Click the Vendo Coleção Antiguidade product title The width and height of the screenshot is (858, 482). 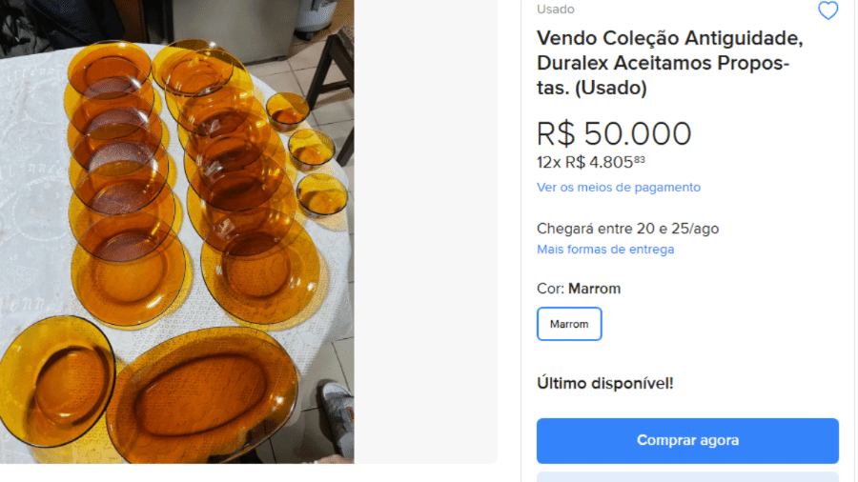pos(669,63)
